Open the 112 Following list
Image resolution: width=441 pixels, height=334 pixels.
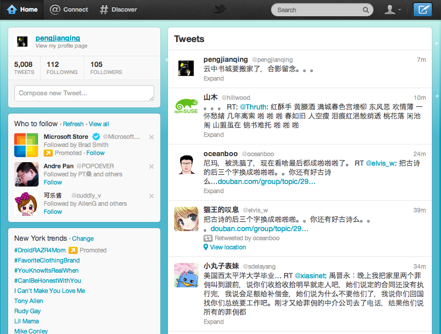click(62, 68)
